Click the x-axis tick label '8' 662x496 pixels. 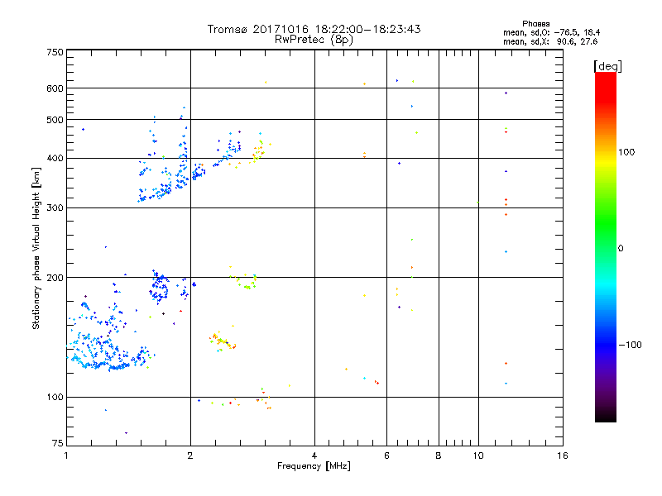(x=439, y=455)
